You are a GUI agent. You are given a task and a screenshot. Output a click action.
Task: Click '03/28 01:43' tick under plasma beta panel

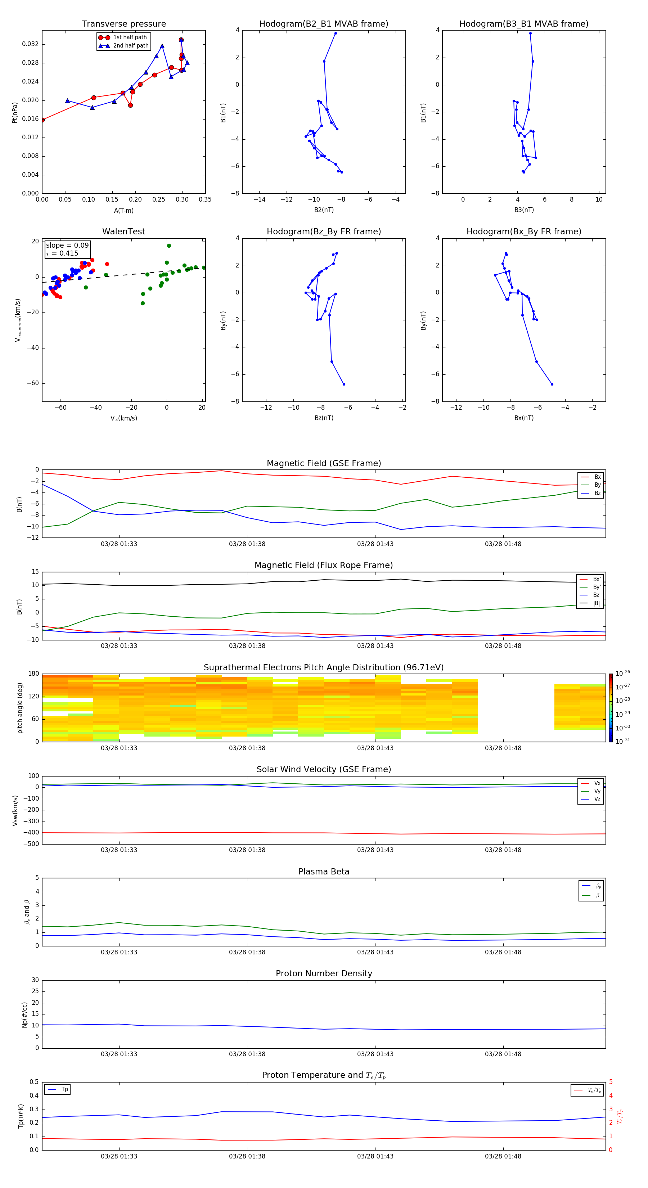pos(375,952)
